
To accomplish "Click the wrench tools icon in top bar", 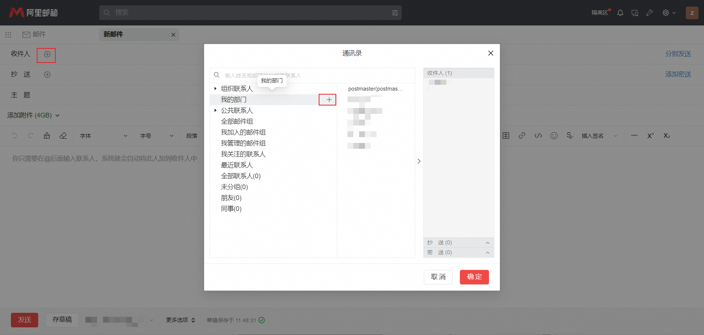I will pos(650,12).
